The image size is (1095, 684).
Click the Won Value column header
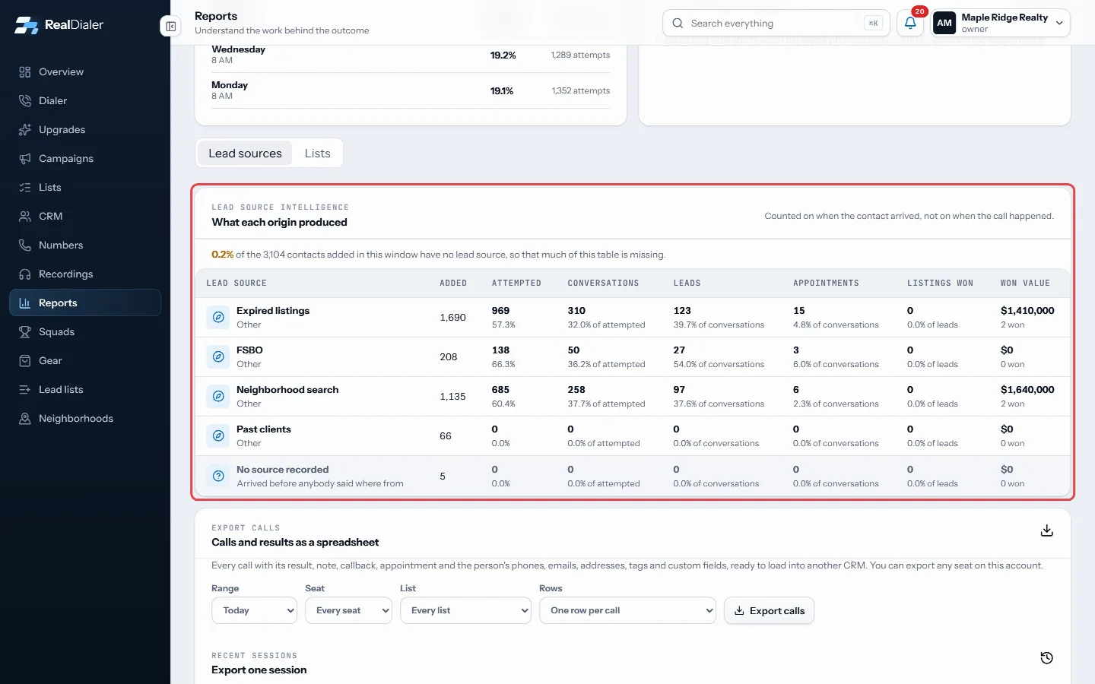tap(1025, 283)
